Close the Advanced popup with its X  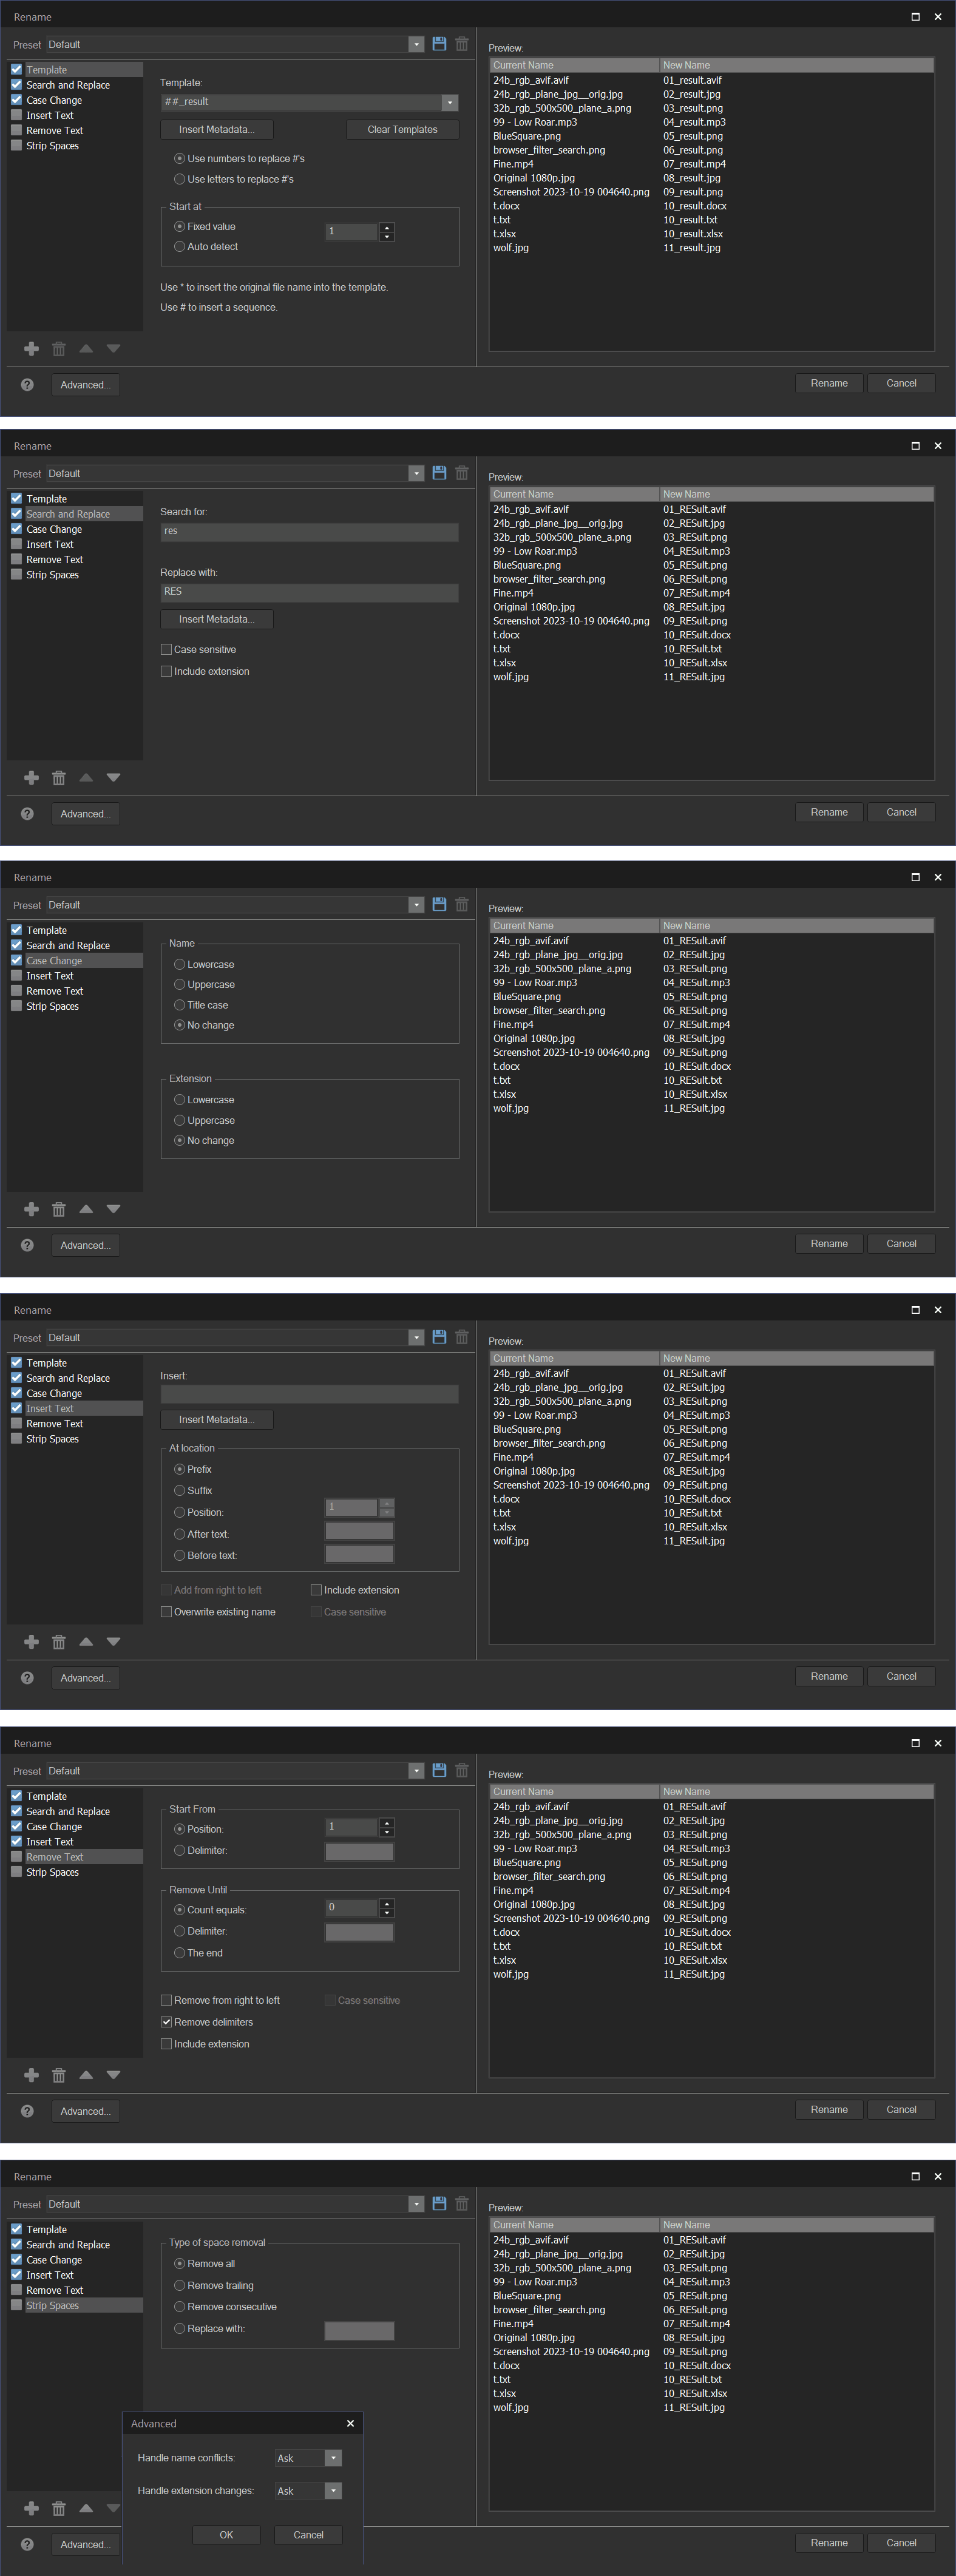tap(350, 2423)
